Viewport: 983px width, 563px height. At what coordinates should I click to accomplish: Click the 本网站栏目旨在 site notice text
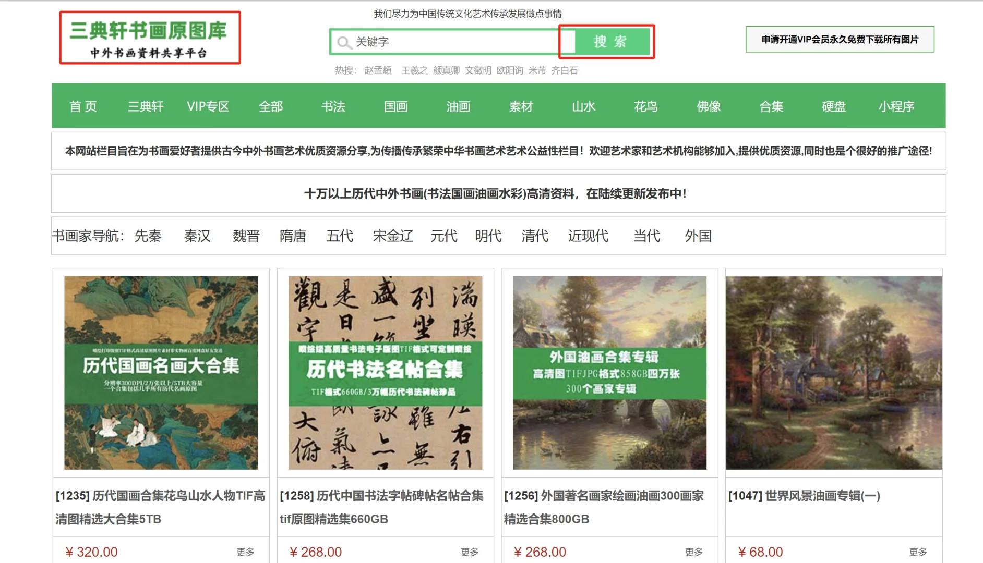tap(498, 151)
